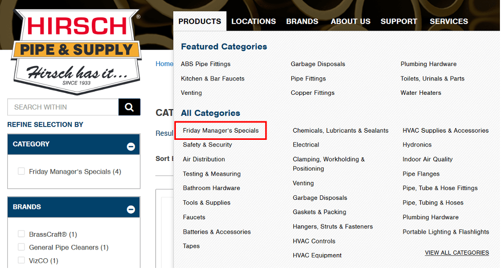Click the Home breadcrumb link

[164, 64]
